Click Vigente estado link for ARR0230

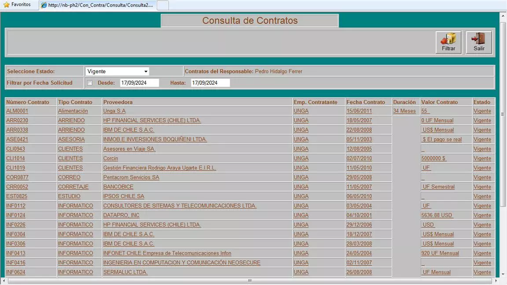point(482,120)
